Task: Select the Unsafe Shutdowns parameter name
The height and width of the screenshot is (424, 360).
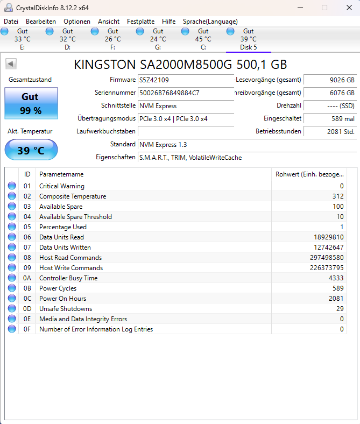Action: click(66, 309)
